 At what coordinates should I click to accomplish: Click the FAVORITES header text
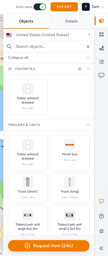click(x=25, y=69)
